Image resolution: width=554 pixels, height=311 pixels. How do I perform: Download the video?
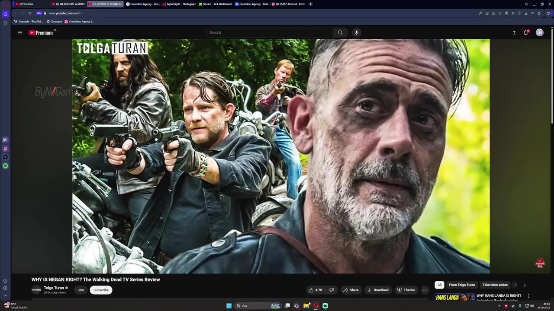[378, 290]
